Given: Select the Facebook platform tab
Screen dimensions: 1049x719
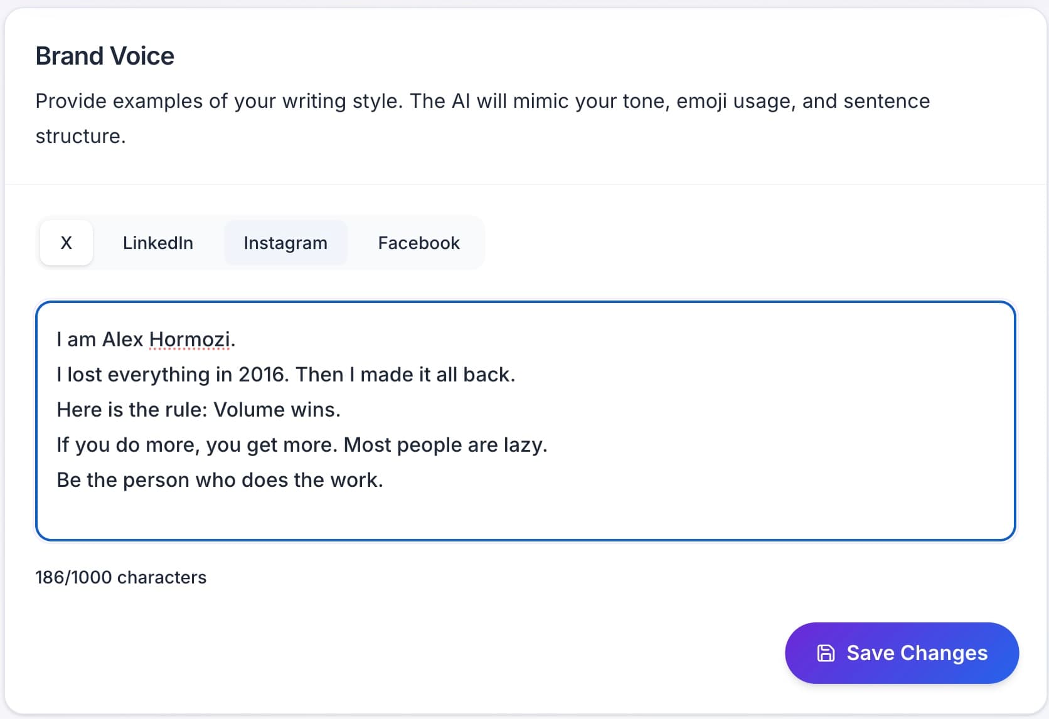Looking at the screenshot, I should tap(418, 243).
